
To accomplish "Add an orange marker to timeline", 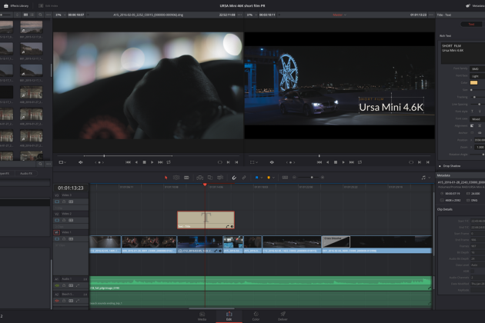I will click(269, 178).
